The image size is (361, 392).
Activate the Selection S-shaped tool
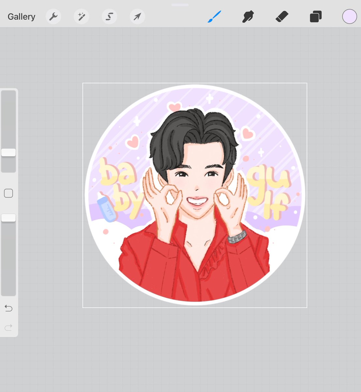pyautogui.click(x=110, y=16)
